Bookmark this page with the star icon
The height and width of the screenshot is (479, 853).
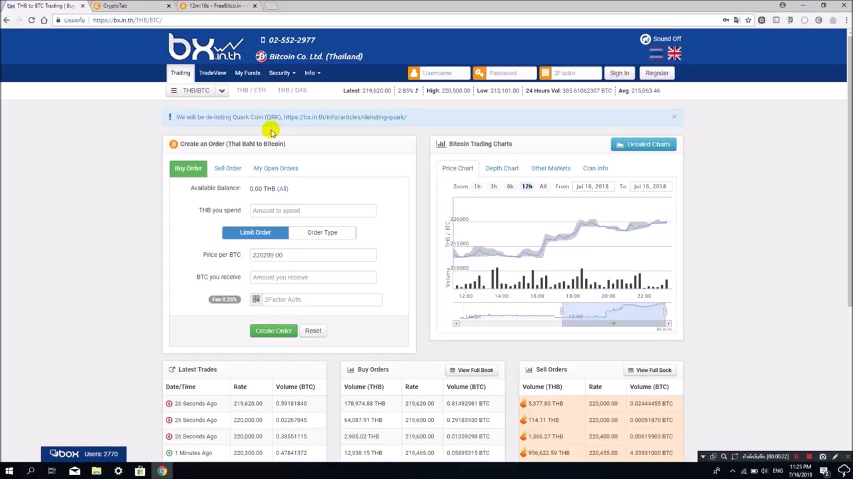[x=748, y=20]
